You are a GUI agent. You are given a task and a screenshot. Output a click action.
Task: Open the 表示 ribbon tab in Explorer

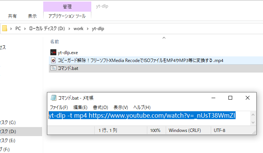point(32,16)
